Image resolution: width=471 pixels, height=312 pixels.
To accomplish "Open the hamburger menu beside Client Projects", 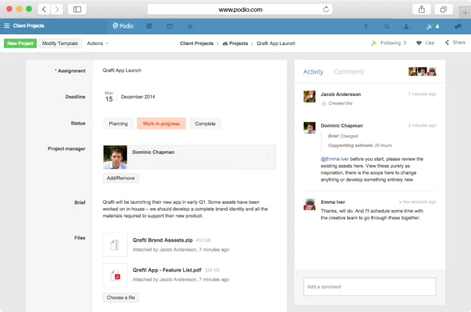I will point(7,26).
